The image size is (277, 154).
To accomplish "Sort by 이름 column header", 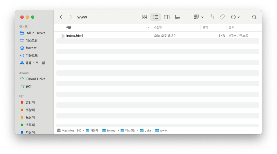I will click(x=69, y=28).
